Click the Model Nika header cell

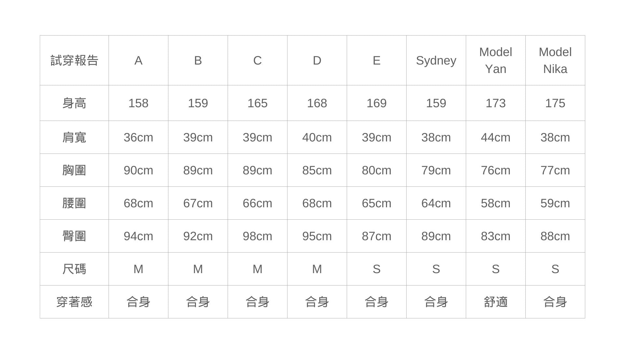(x=555, y=61)
